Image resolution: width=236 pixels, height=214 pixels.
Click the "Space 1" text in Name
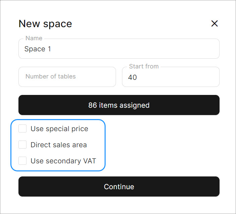(38, 49)
